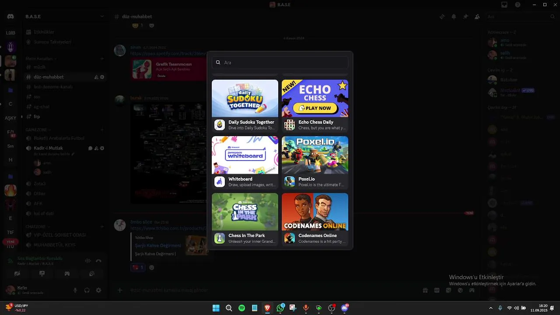The height and width of the screenshot is (315, 560).
Task: Add channel to GAMEZONE category
Action: tap(102, 130)
